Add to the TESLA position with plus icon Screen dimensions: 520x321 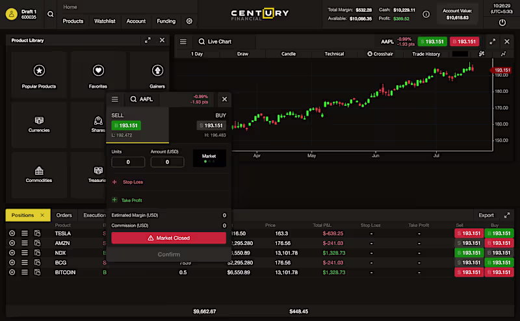coord(12,233)
